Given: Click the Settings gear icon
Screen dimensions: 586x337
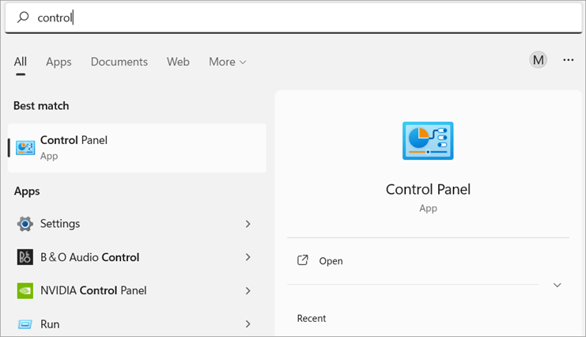Looking at the screenshot, I should coord(25,224).
